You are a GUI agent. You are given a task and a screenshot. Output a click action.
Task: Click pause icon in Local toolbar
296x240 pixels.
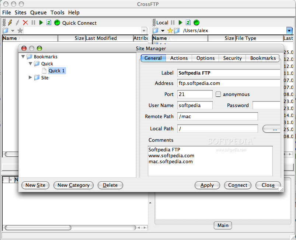tap(173, 23)
